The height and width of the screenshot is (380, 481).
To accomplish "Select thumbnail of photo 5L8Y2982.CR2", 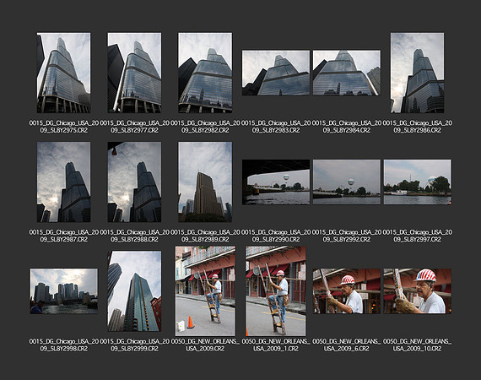I will point(205,73).
